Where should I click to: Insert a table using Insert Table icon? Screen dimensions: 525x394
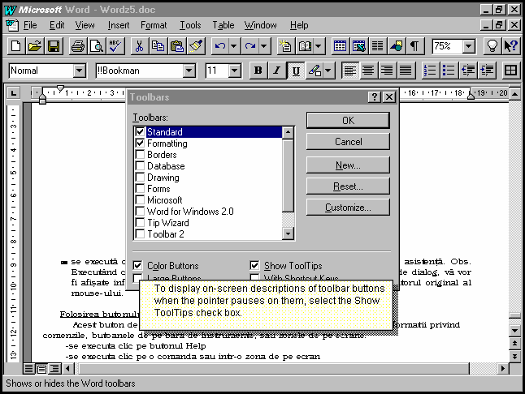[340, 46]
